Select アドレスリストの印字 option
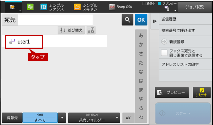213x125 pixels. click(x=185, y=64)
